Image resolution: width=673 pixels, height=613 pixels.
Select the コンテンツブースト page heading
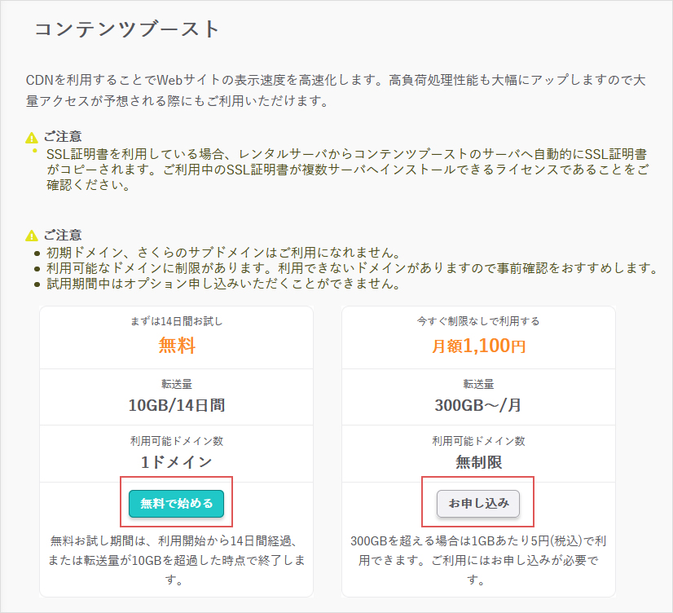tap(127, 29)
